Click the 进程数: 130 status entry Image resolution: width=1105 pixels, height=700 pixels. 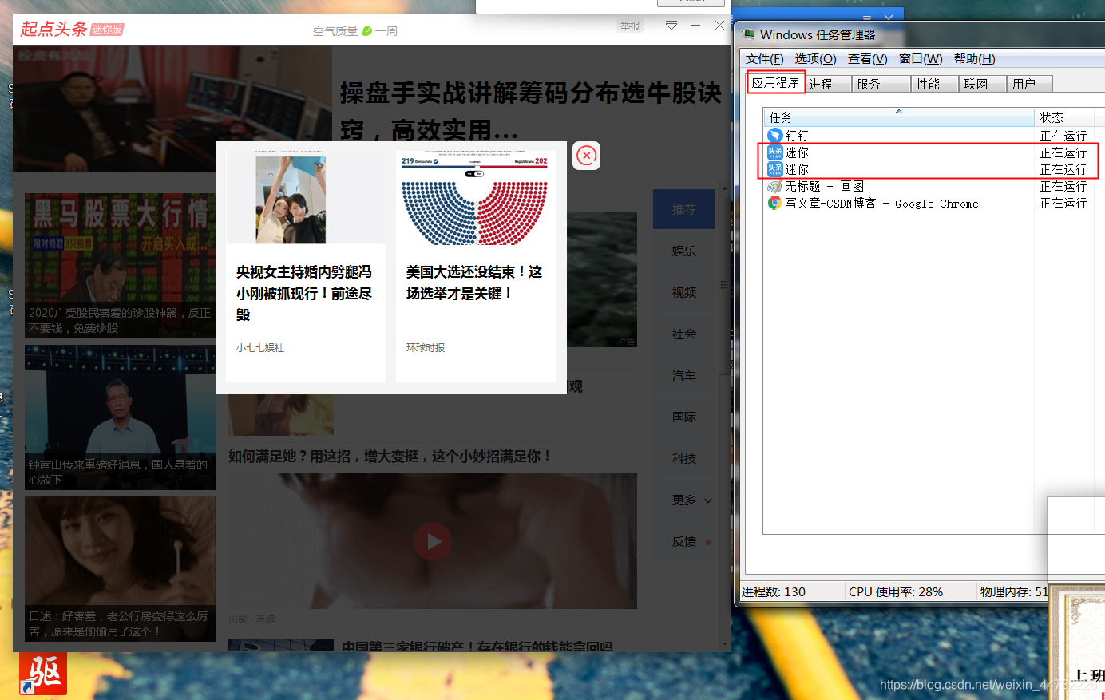tap(774, 591)
